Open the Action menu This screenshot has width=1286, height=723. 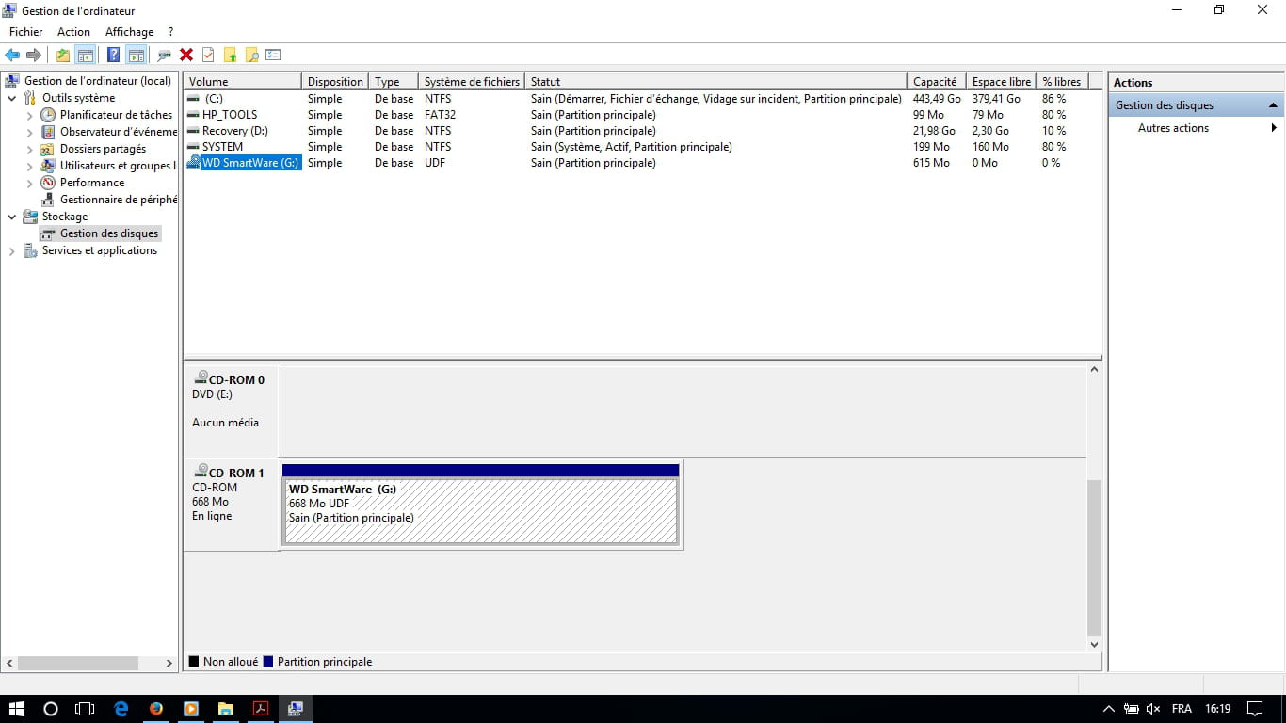pos(73,32)
